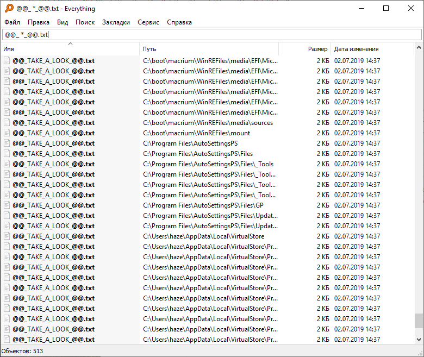424x357 pixels.
Task: Click the 2 КБ size in AutoSettingsPS\Files row
Action: (323, 153)
